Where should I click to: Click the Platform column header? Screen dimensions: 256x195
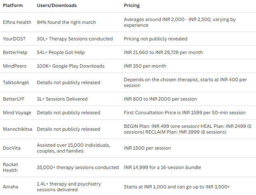pyautogui.click(x=13, y=6)
